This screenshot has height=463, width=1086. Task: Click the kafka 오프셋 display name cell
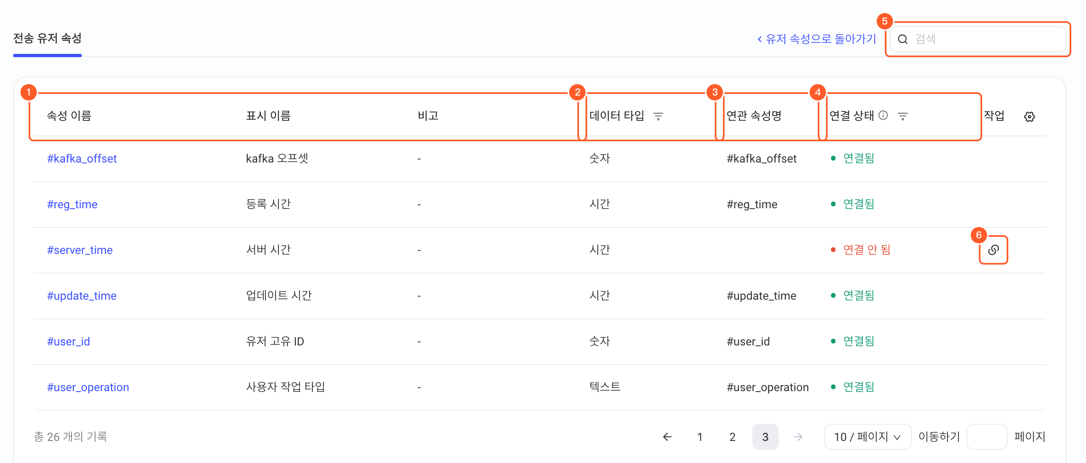click(x=277, y=159)
